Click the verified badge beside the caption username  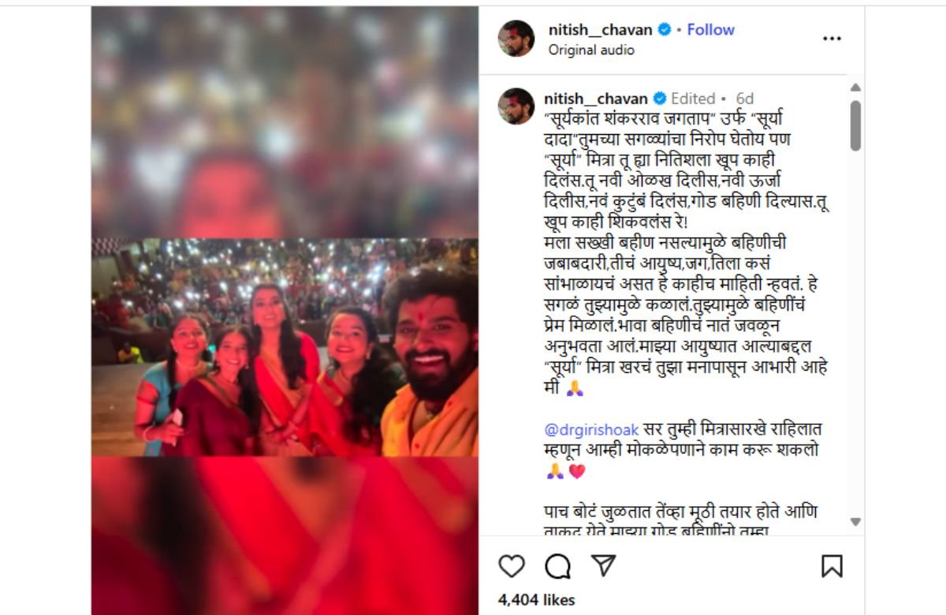661,99
